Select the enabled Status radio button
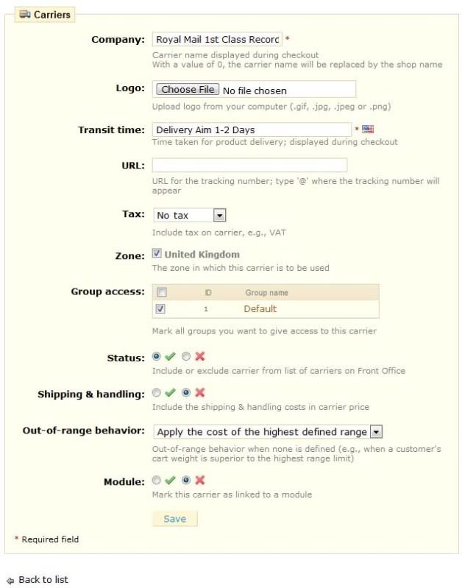The image size is (462, 588). [157, 357]
